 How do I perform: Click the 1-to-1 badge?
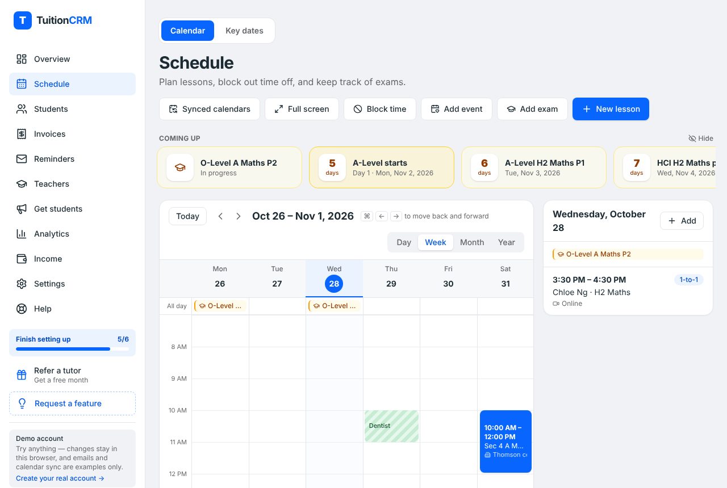(x=688, y=280)
